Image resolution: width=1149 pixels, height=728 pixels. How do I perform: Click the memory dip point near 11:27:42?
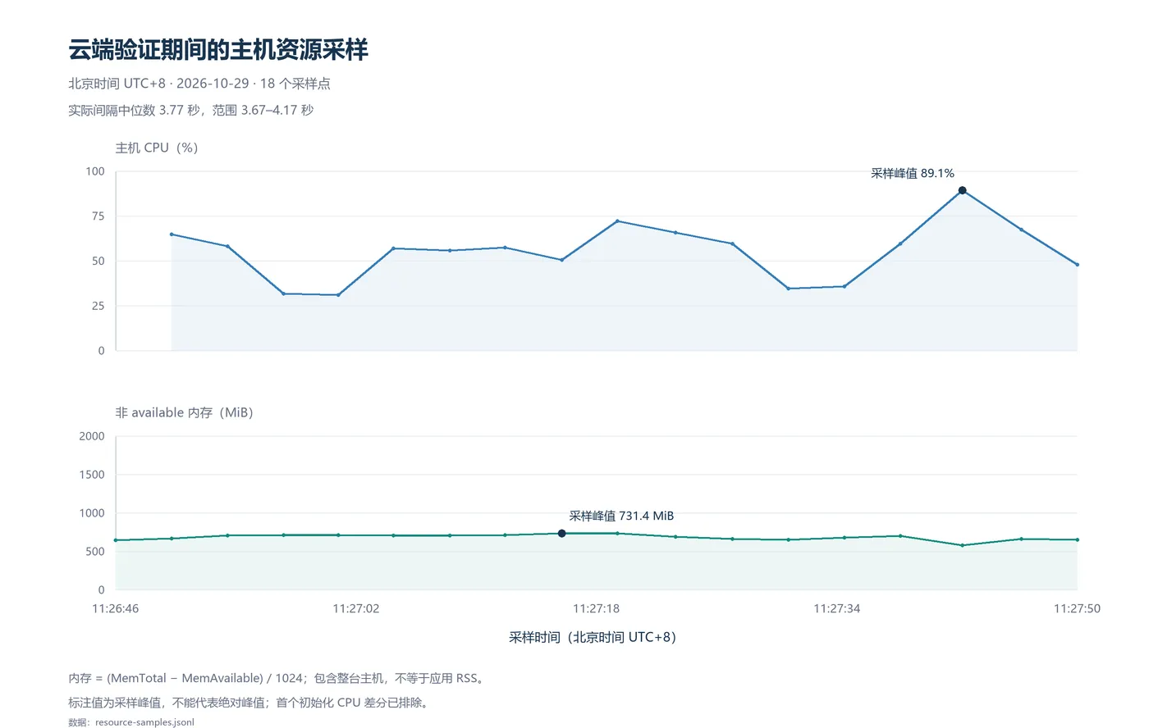click(962, 545)
